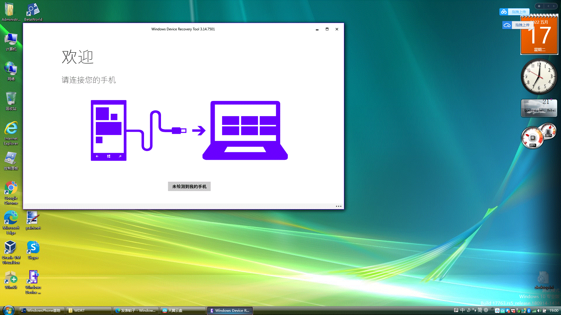Open IME settings gear in taskbar

pyautogui.click(x=486, y=310)
